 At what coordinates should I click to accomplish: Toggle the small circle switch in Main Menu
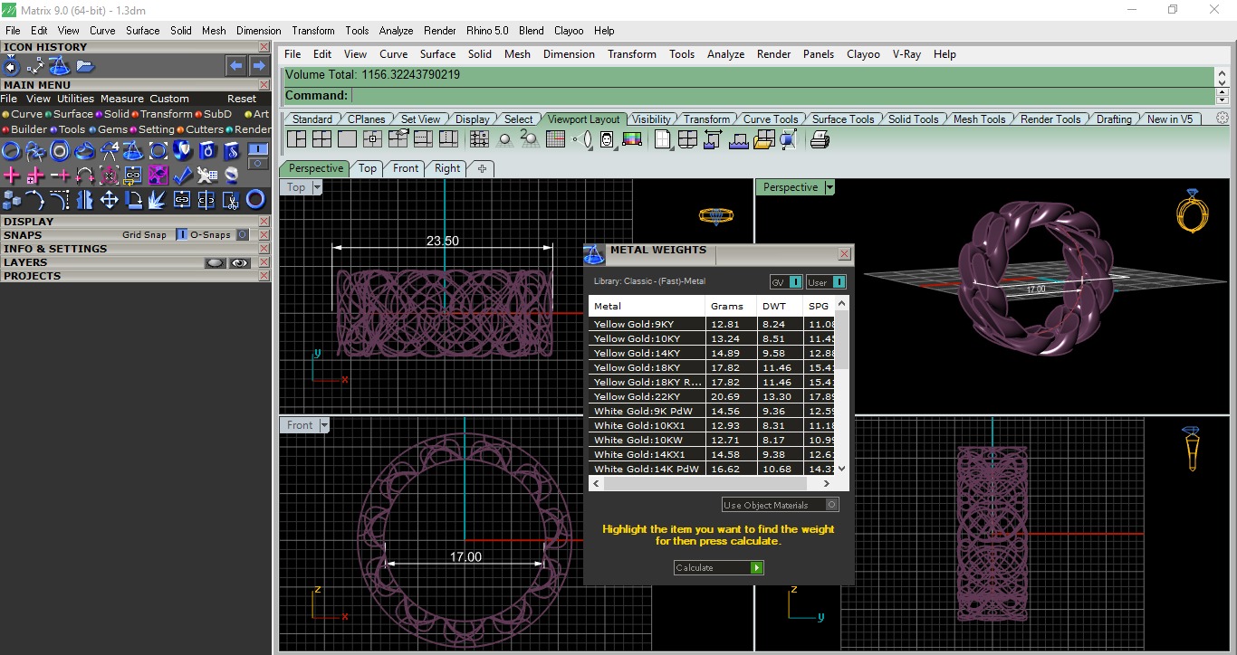[x=258, y=164]
